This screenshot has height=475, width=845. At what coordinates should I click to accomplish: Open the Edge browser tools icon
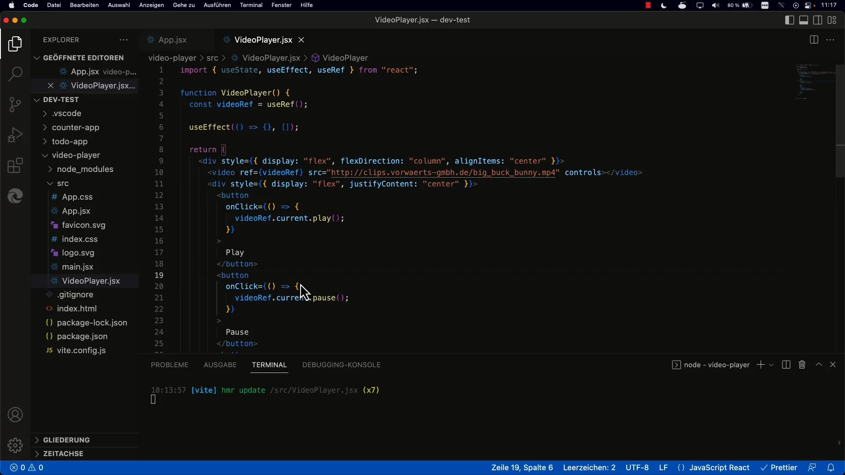click(x=15, y=196)
